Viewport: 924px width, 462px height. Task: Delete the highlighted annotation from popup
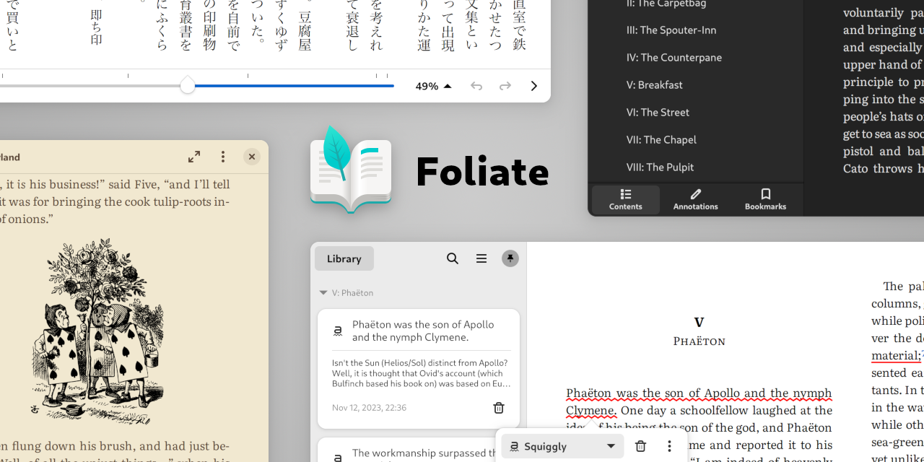click(x=640, y=446)
